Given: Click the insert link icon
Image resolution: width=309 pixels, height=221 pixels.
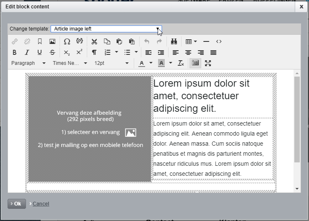Looking at the screenshot, I should [15, 41].
